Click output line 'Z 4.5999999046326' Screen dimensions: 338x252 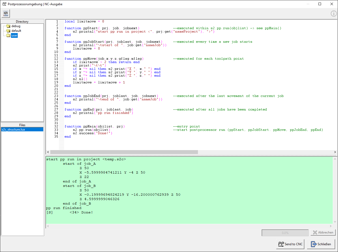99,199
